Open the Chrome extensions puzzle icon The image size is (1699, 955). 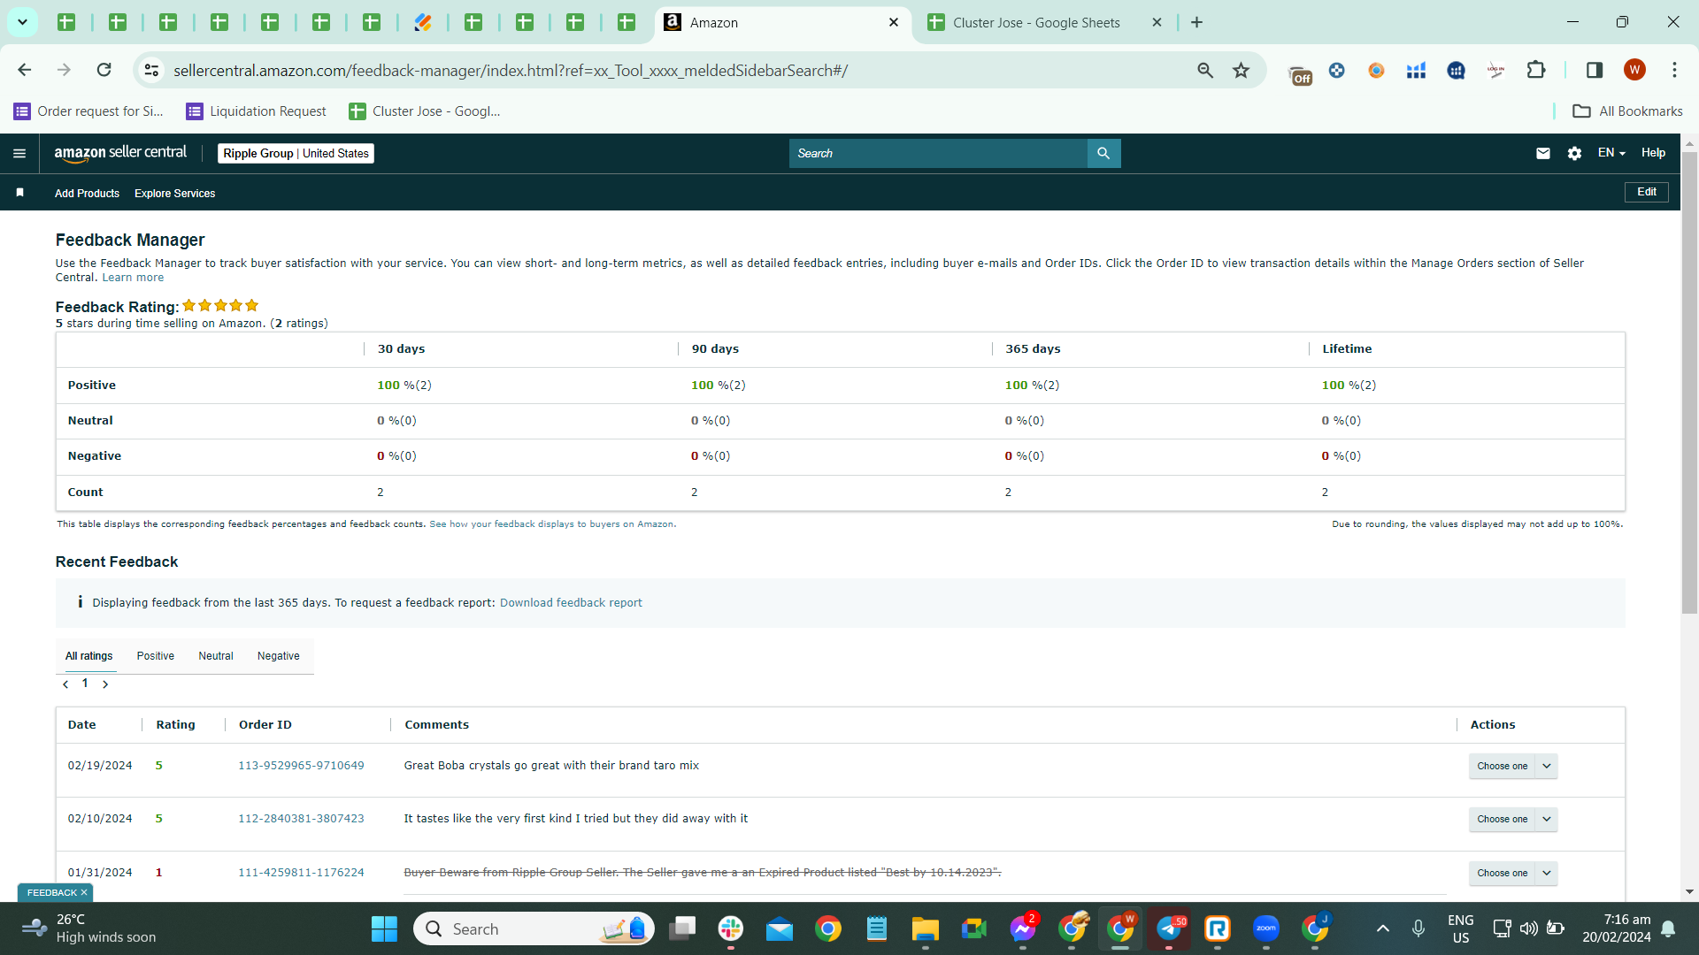[1536, 70]
